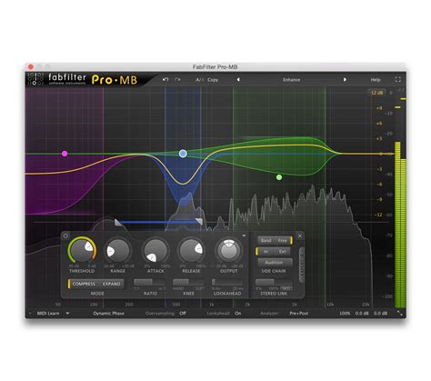Viewport: 431px width, 381px height.
Task: Click the right crossover triangle of the blue band
Action: tap(199, 222)
